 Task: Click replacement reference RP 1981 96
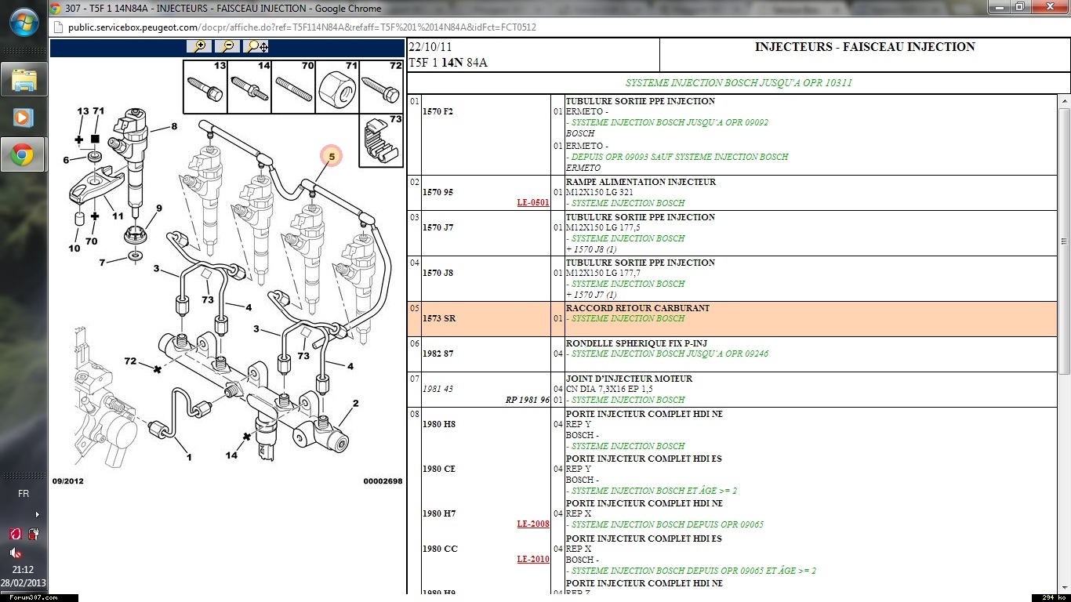[x=528, y=400]
